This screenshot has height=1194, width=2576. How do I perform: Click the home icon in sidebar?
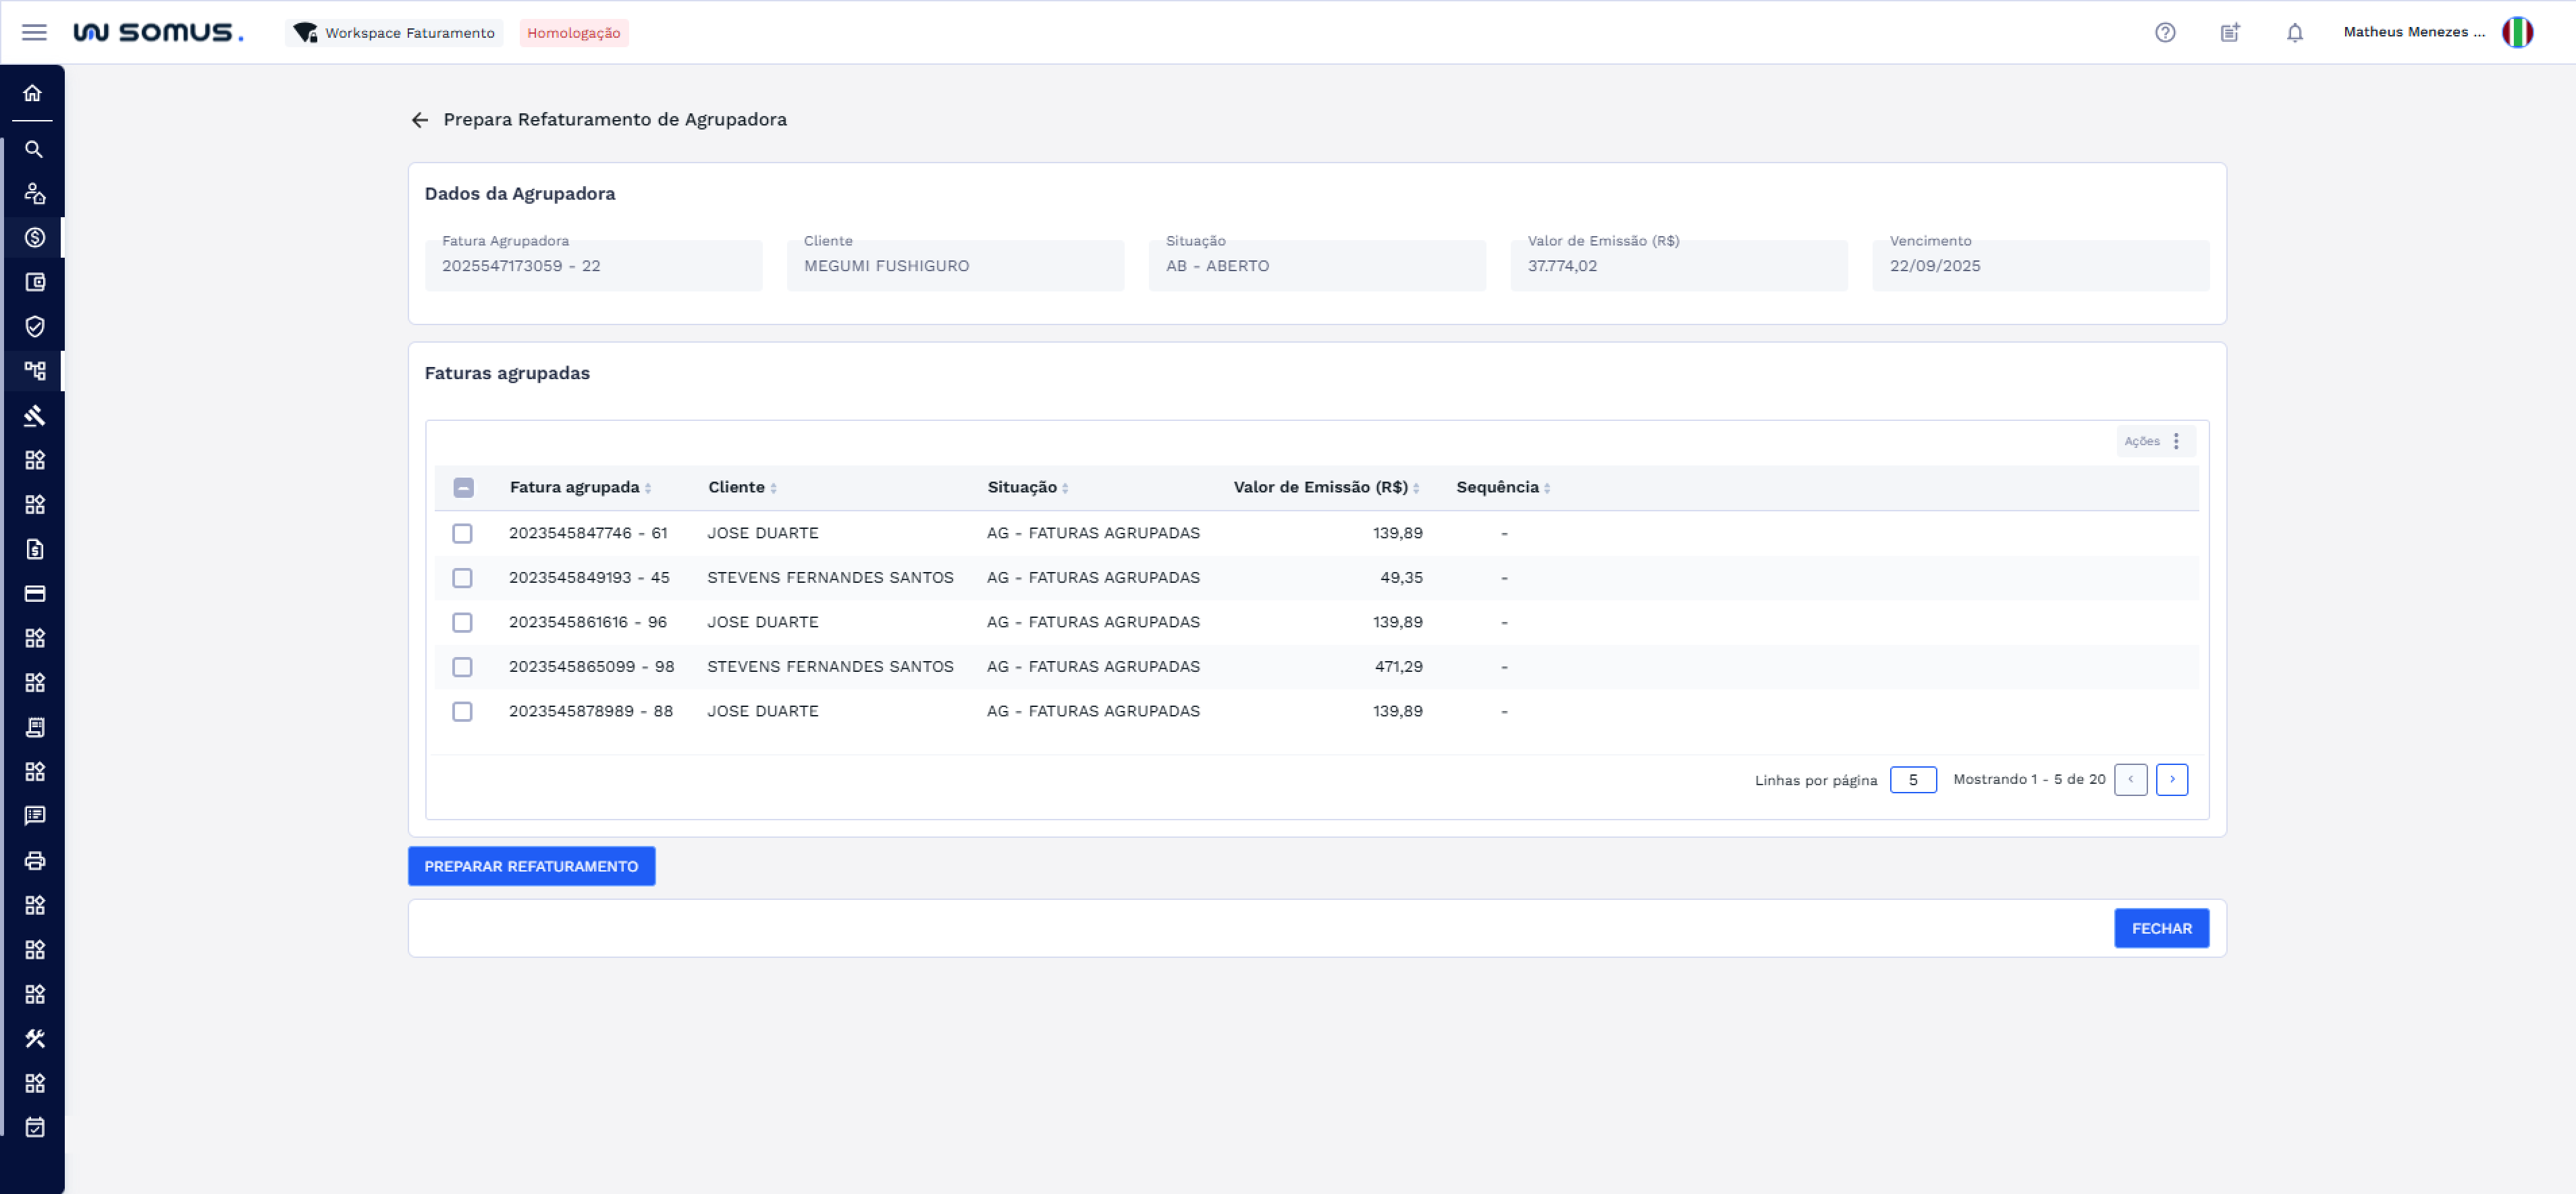pos(33,93)
